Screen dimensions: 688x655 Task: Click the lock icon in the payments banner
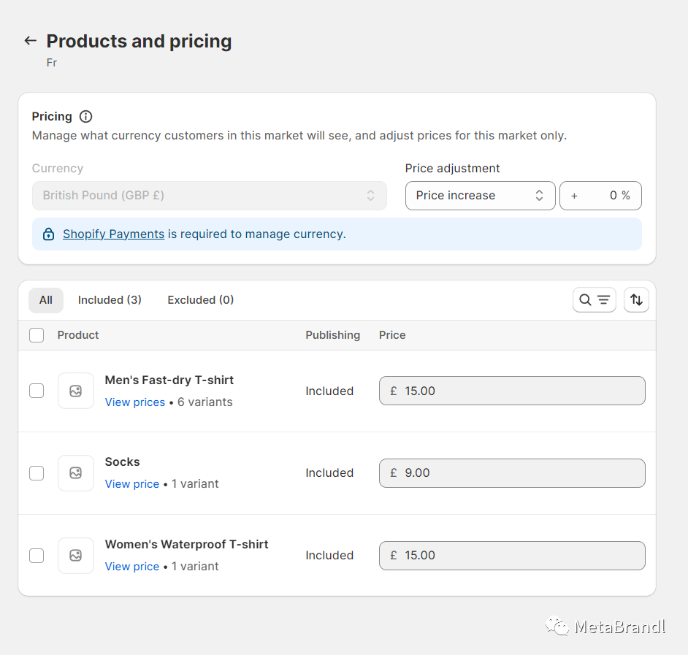(x=48, y=234)
